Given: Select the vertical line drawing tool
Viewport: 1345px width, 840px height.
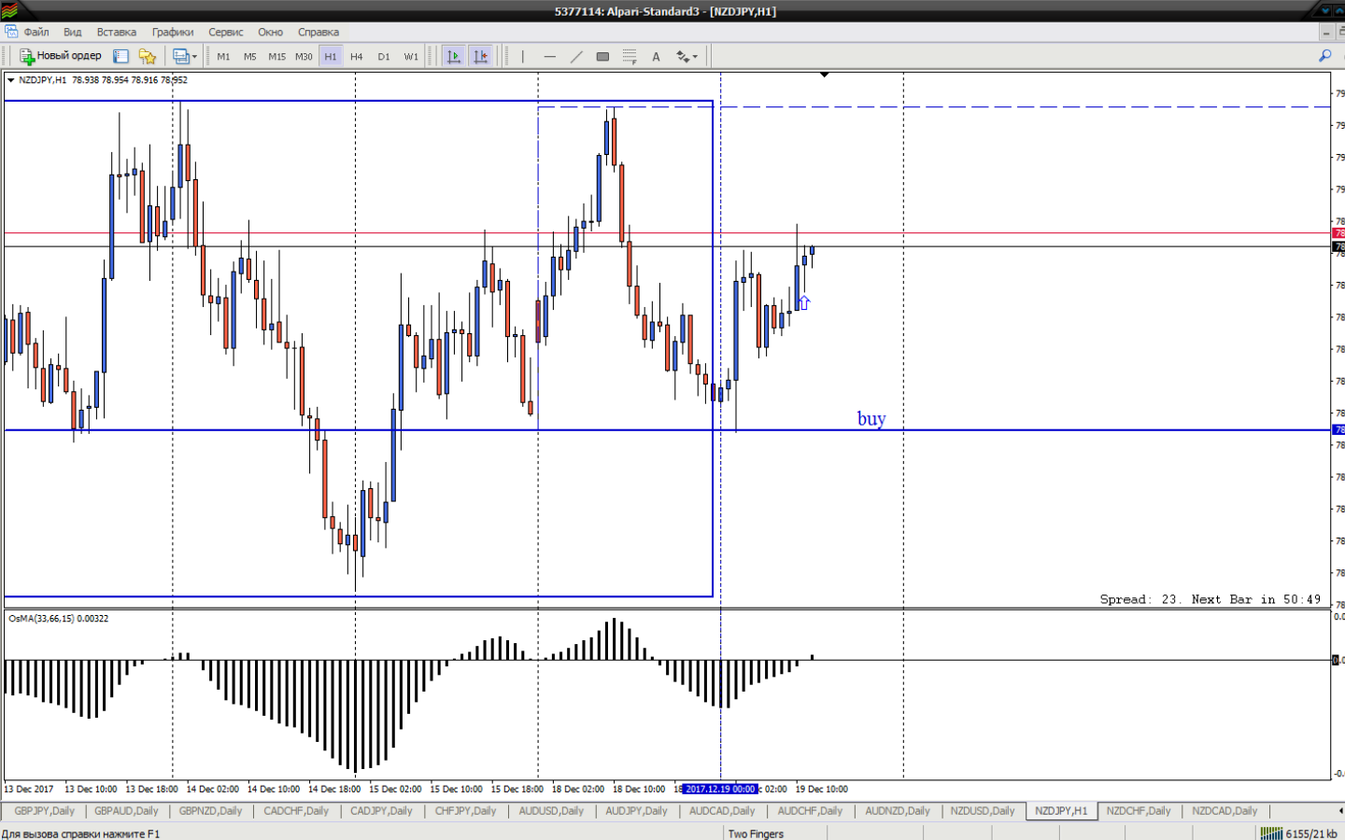Looking at the screenshot, I should pos(523,56).
